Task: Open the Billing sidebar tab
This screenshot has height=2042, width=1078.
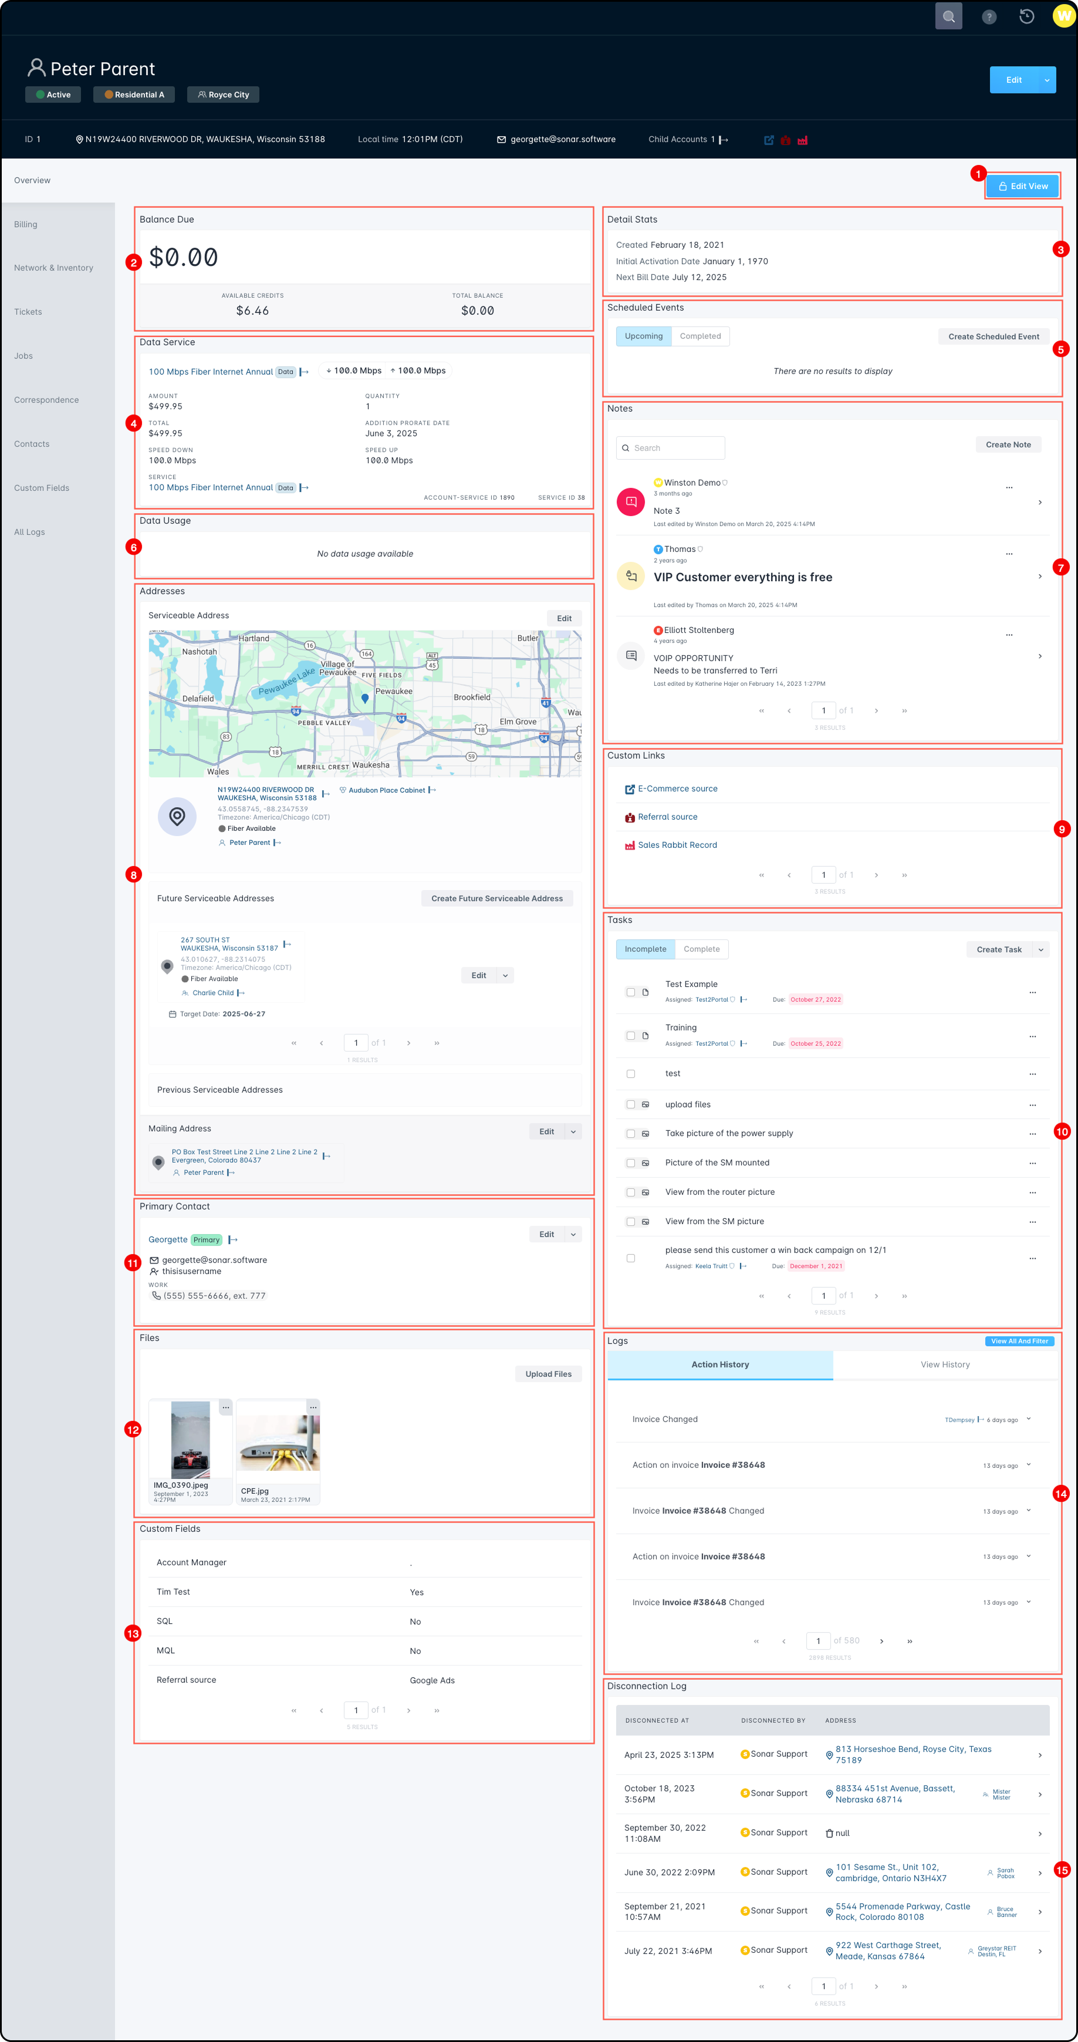Action: coord(58,224)
